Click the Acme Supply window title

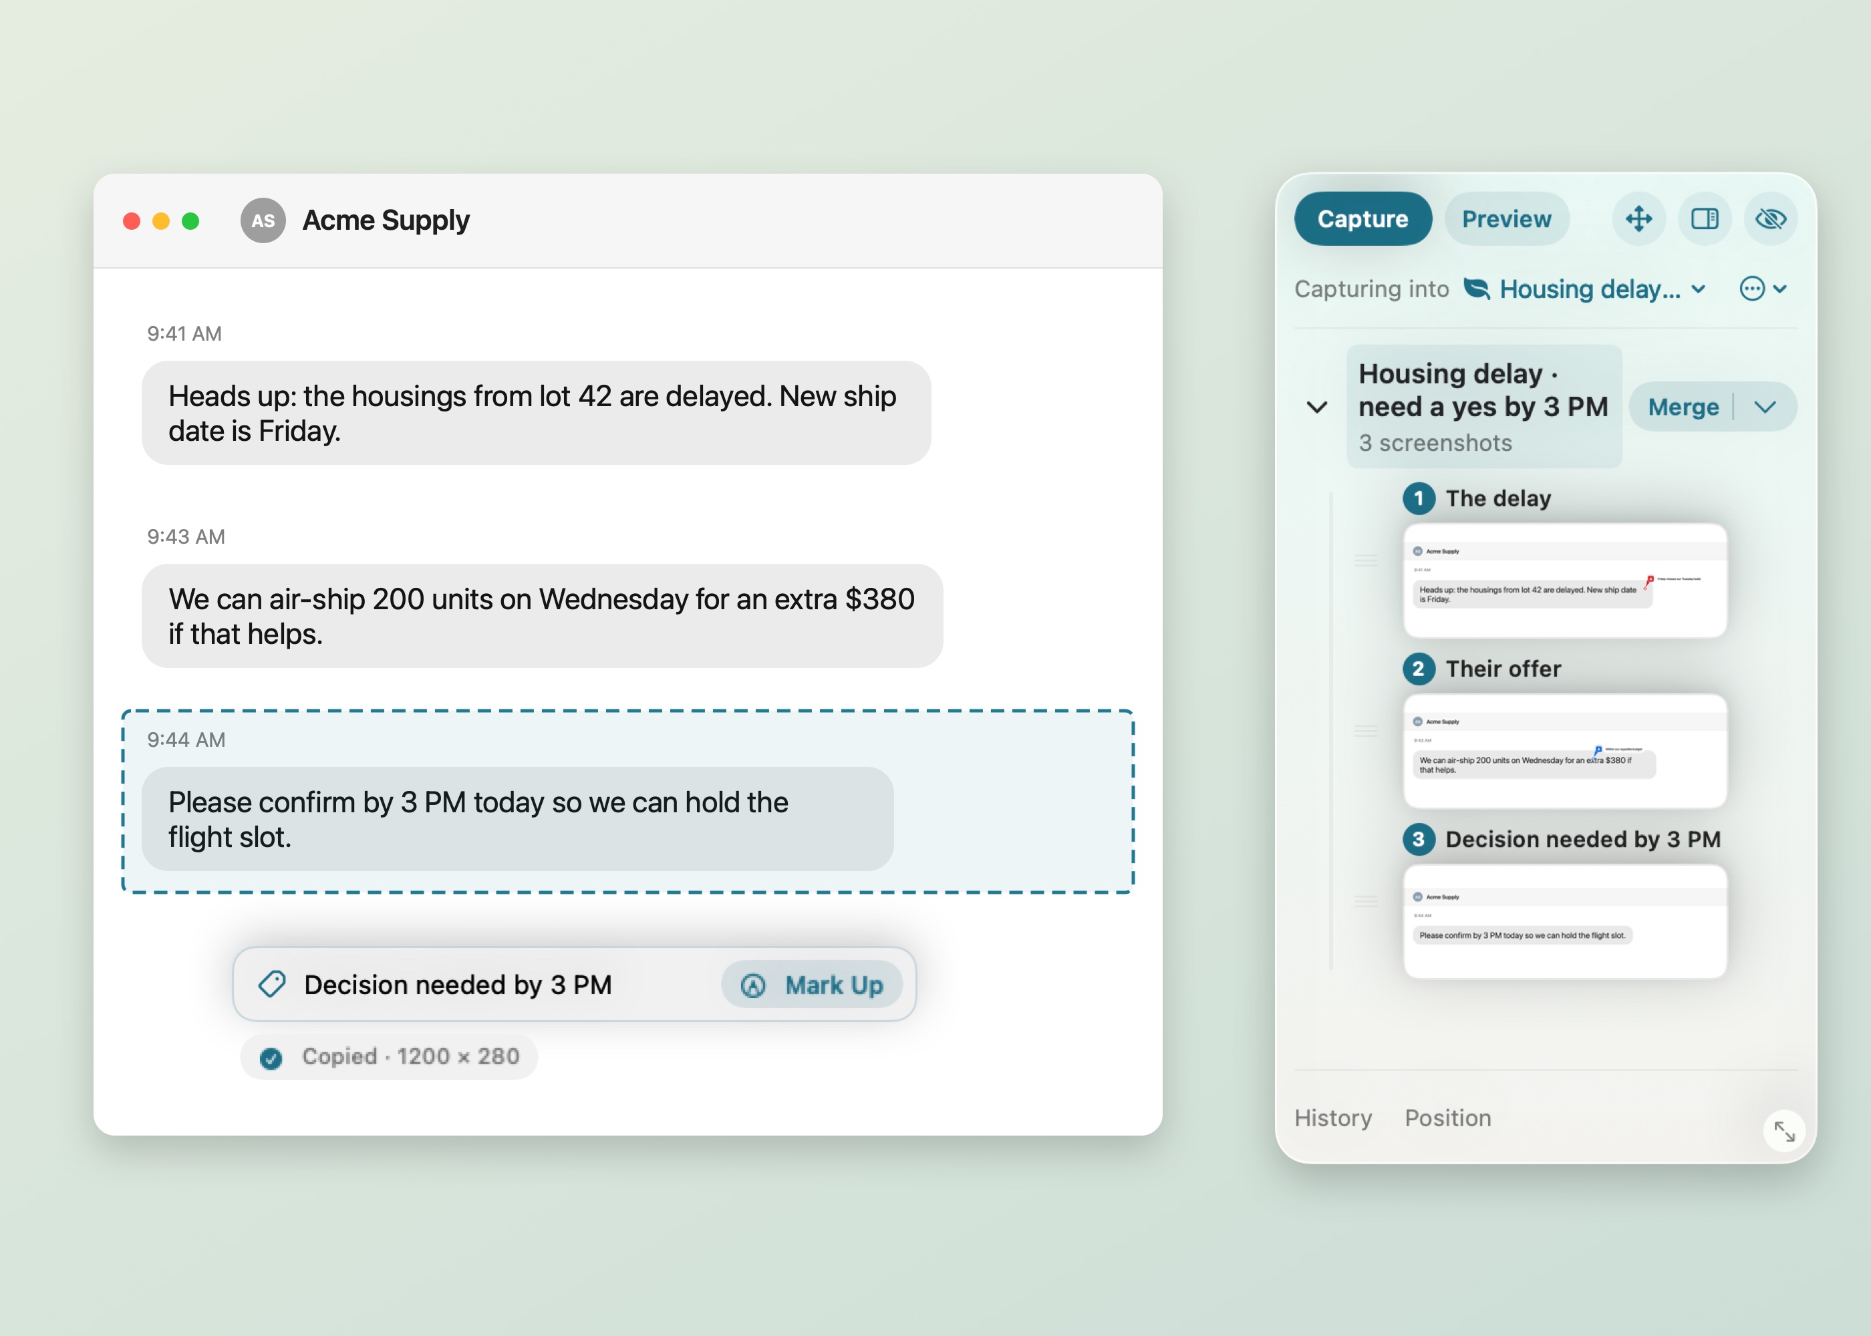point(386,220)
